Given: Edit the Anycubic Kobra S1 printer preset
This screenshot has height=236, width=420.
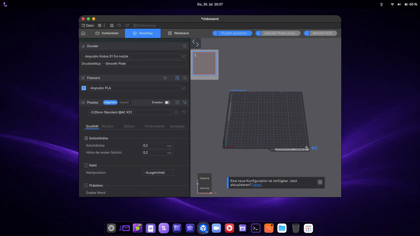Looking at the screenshot, I should pos(184,56).
